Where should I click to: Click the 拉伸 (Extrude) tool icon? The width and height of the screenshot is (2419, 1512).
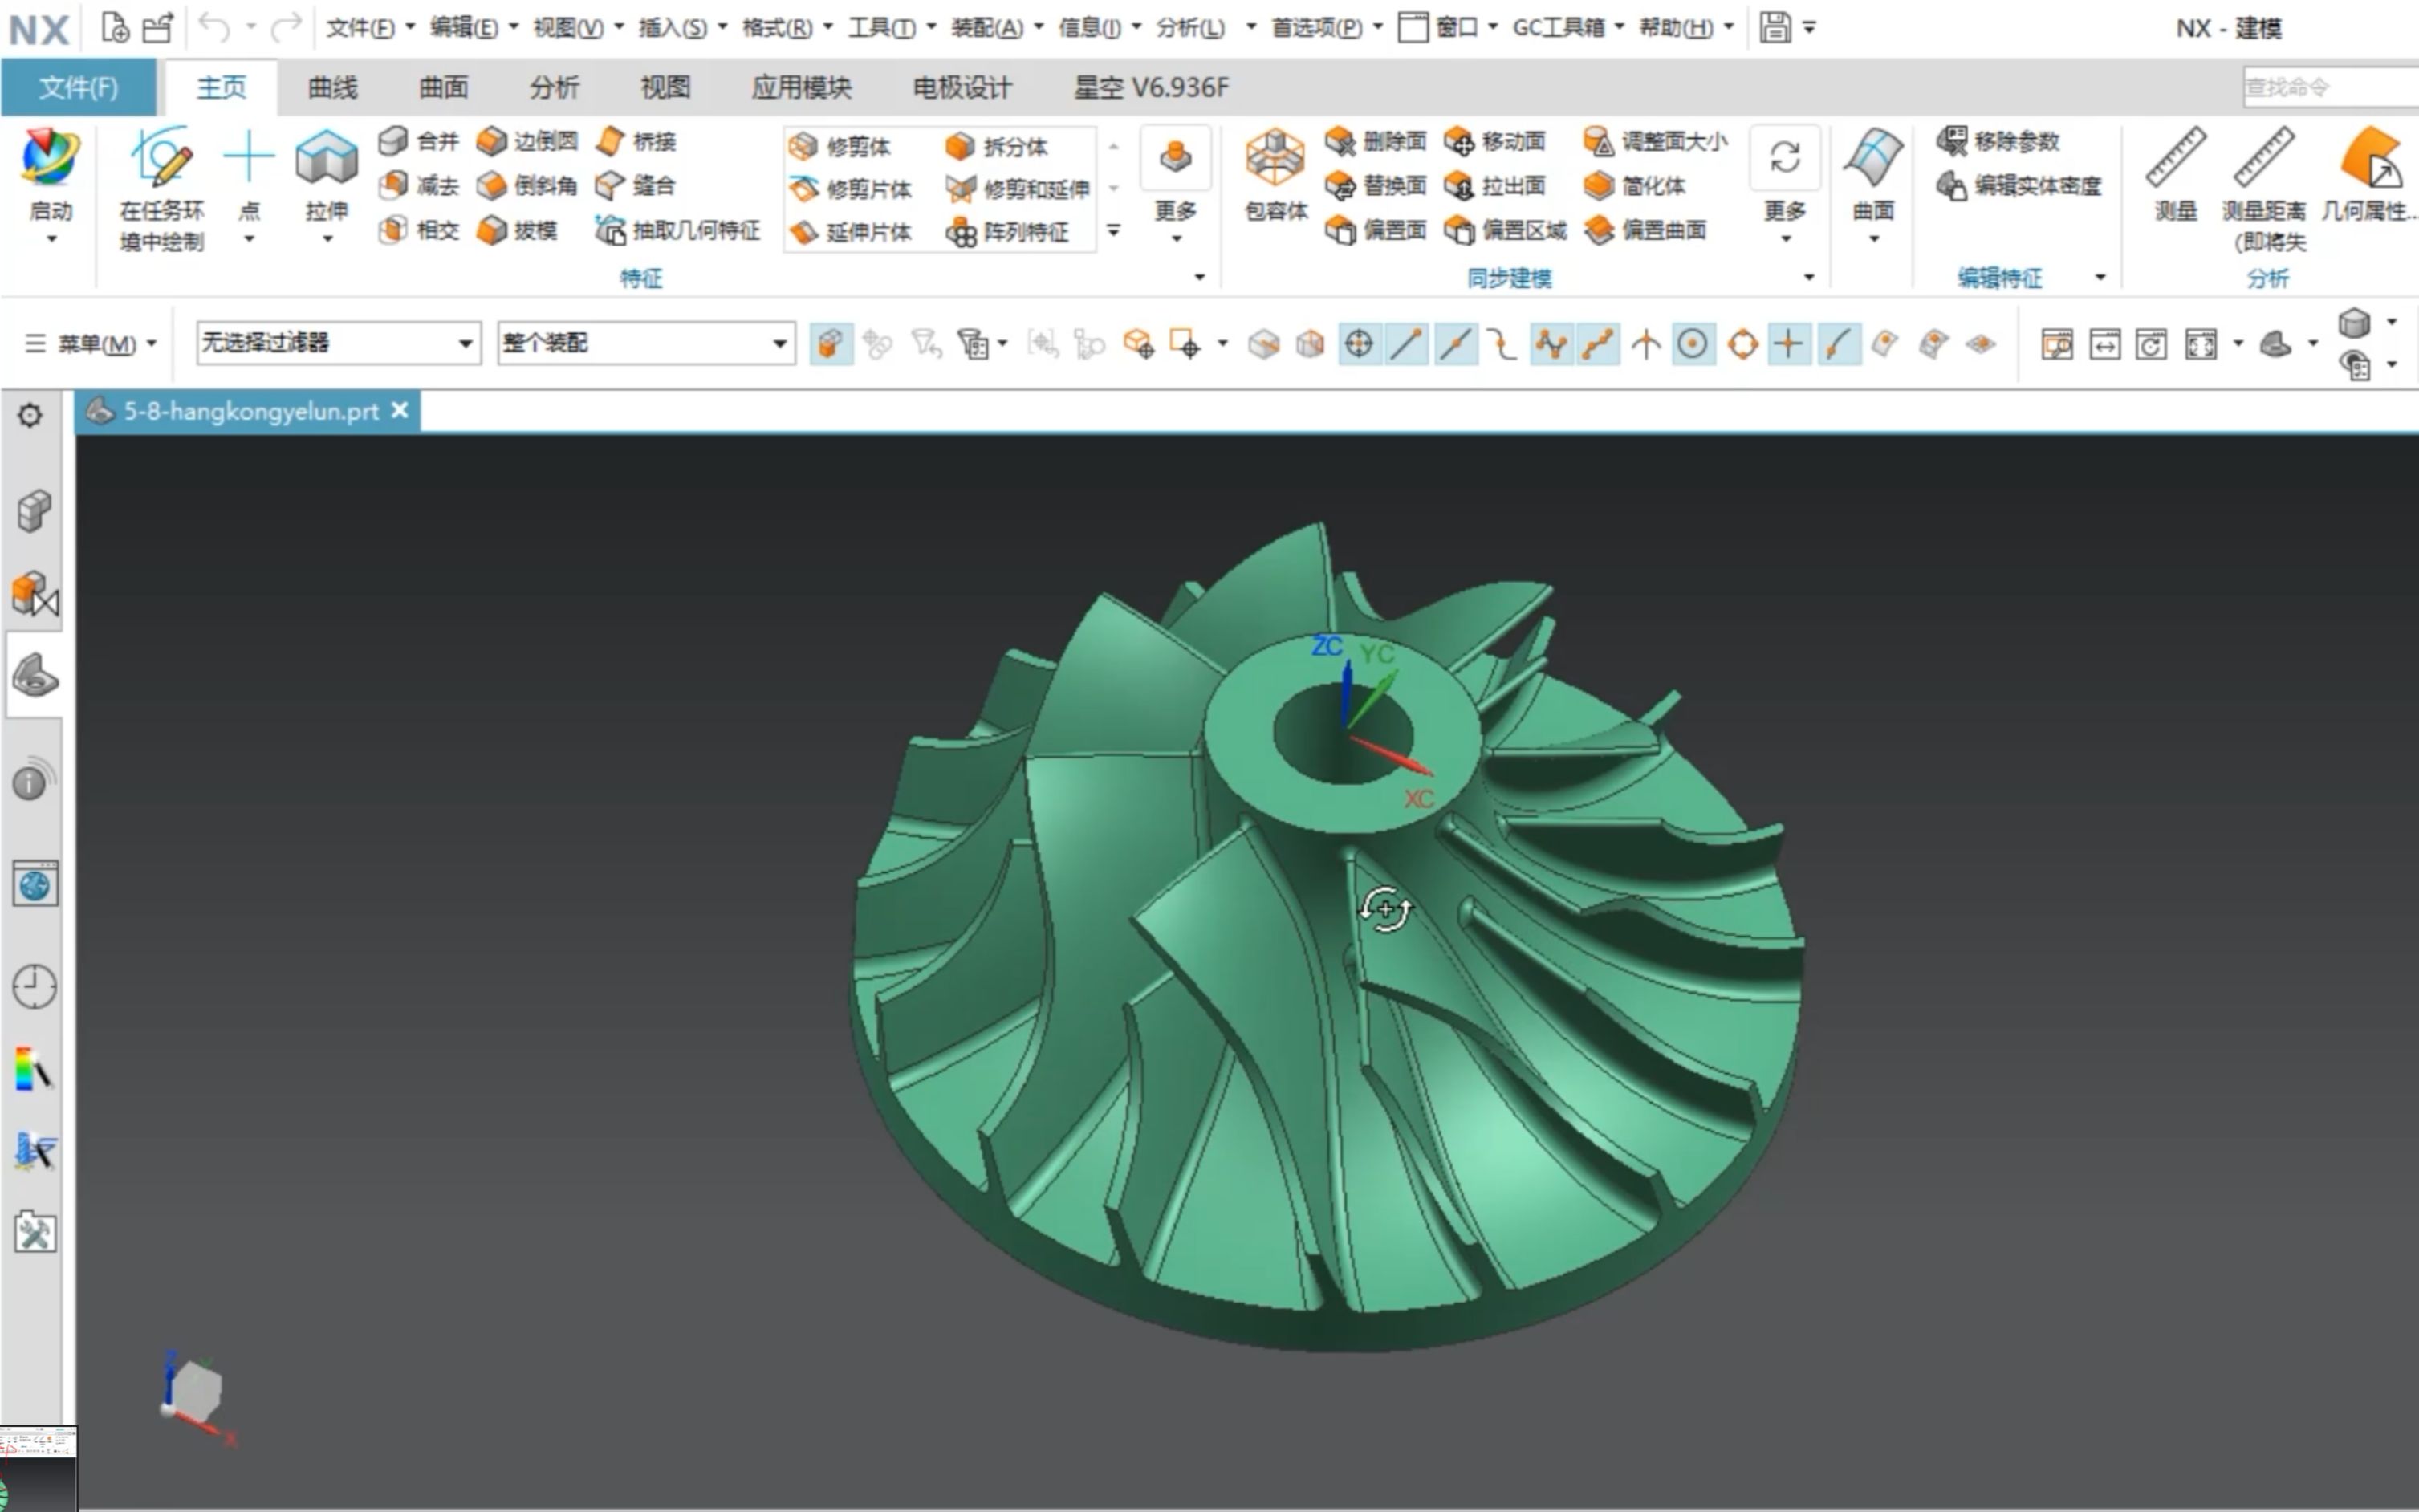[x=326, y=159]
